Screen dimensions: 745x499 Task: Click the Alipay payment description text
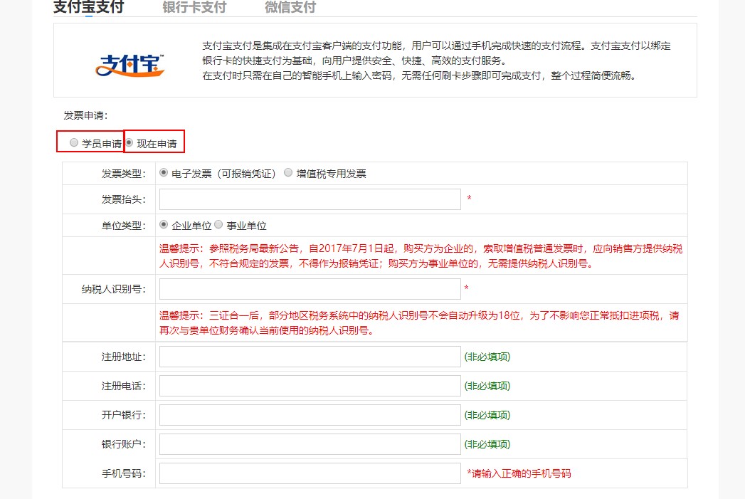(x=435, y=61)
